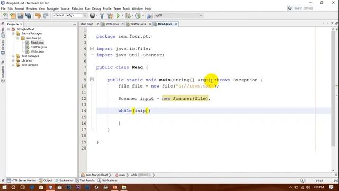Open the Action Center icon
This screenshot has width=339, height=191.
coord(331,187)
